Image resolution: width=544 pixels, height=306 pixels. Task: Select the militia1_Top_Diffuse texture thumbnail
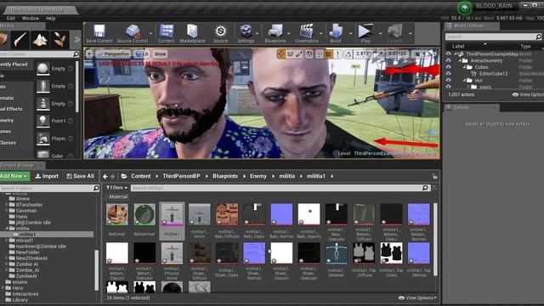[364, 253]
